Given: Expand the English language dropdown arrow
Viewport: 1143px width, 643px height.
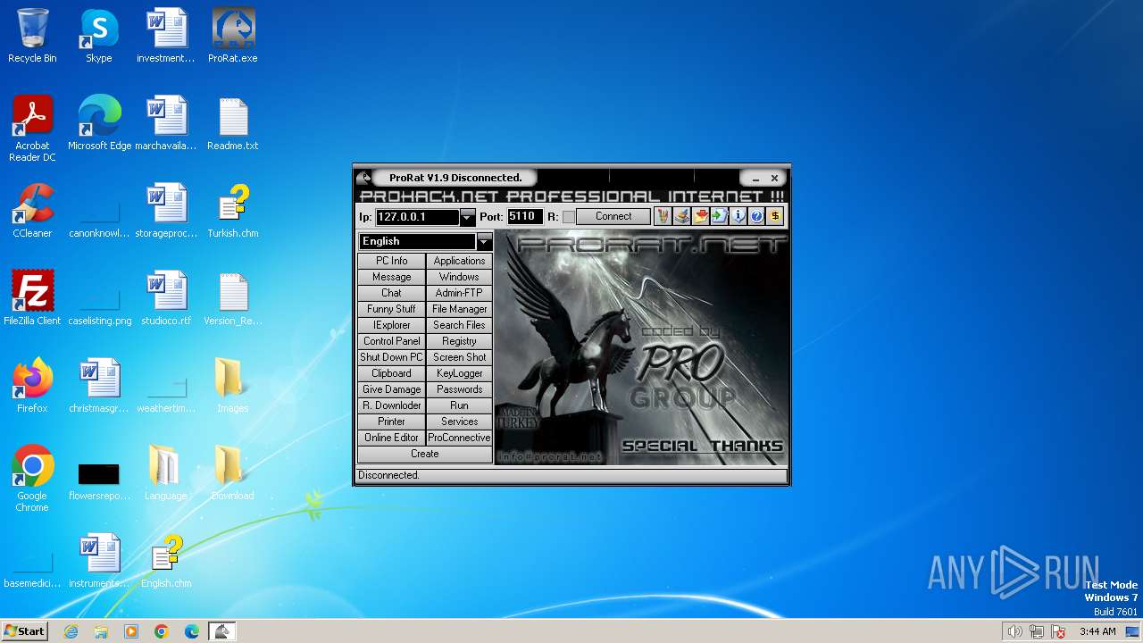Looking at the screenshot, I should (484, 241).
